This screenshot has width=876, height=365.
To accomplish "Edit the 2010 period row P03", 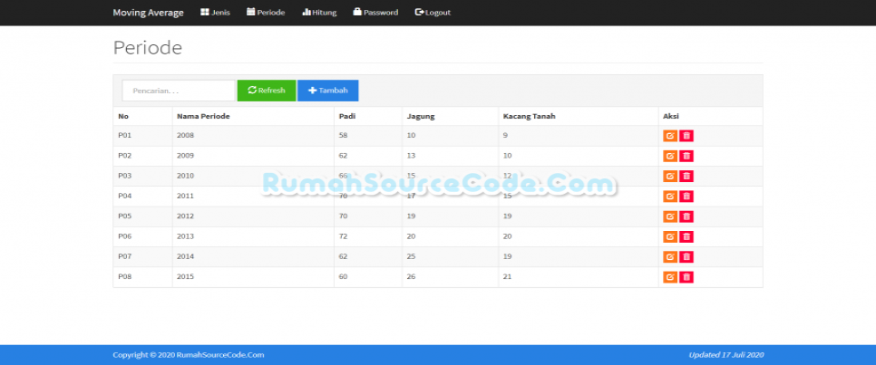I will pos(669,176).
